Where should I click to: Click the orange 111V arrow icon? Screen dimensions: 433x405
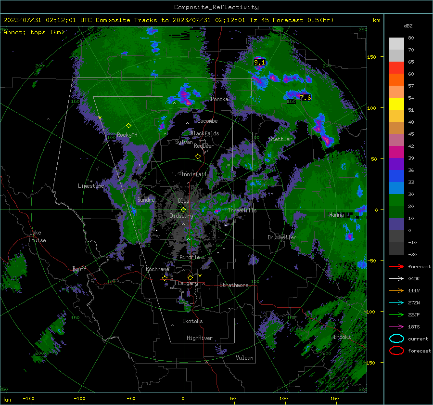coord(396,290)
